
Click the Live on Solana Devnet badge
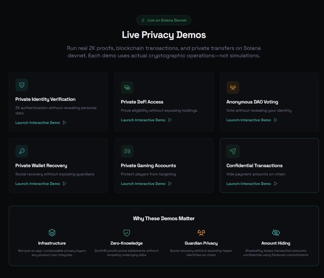pos(164,20)
